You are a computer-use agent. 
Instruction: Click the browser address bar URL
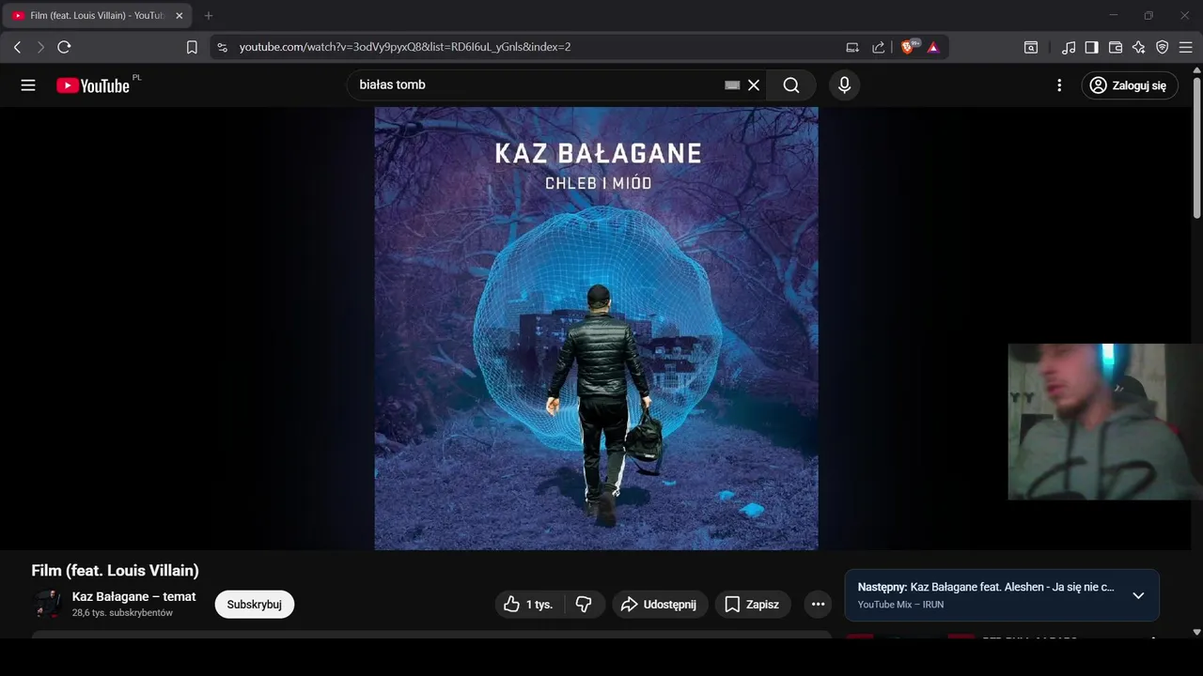(405, 47)
